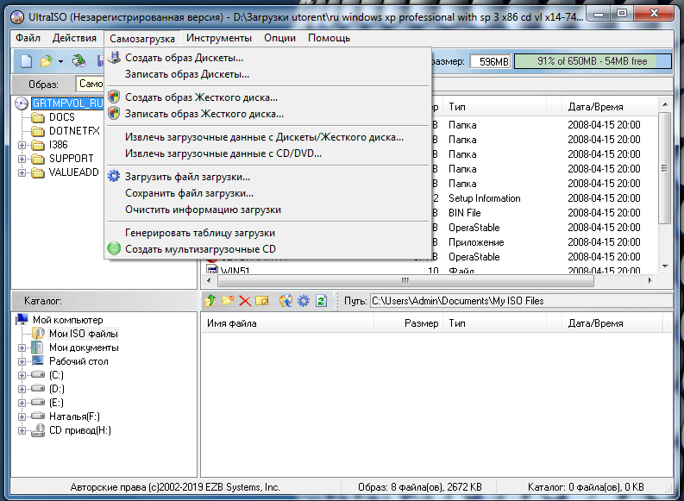This screenshot has width=684, height=501.
Task: Click the Open file folder icon
Action: [47, 61]
